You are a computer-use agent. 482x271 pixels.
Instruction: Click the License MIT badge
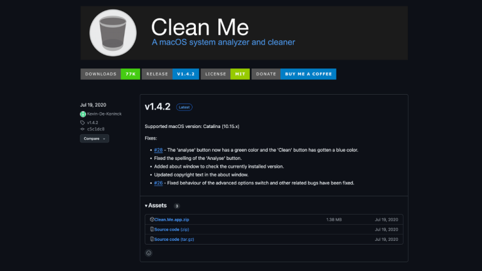click(x=225, y=74)
